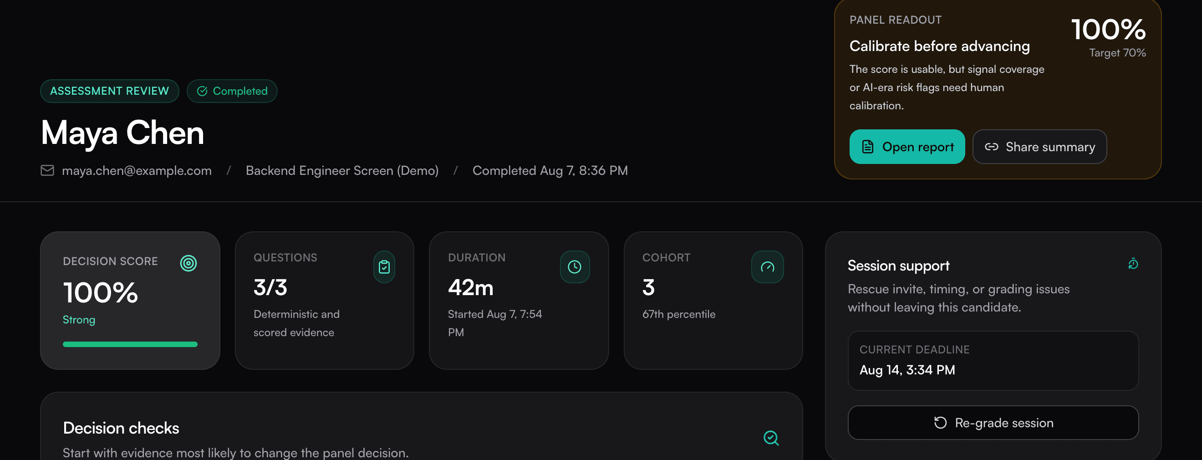Click the Decision Score target icon
The width and height of the screenshot is (1202, 460).
188,263
